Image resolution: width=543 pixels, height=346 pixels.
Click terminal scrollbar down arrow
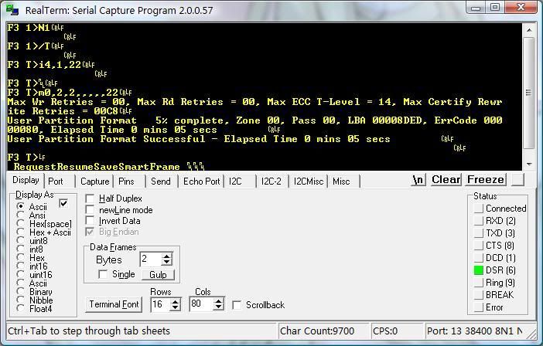click(x=529, y=164)
